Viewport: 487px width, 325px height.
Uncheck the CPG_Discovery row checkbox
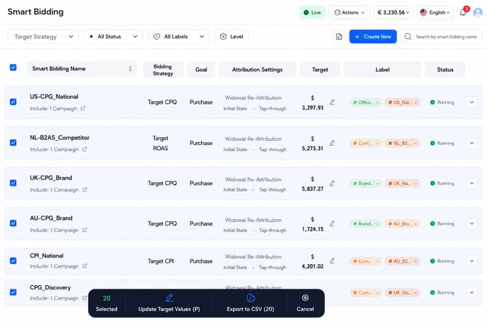coord(13,292)
